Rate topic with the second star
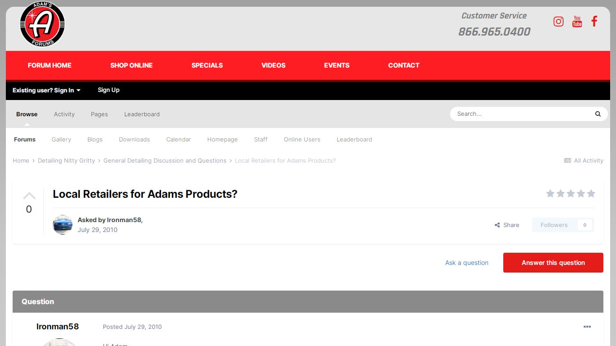616x346 pixels. pyautogui.click(x=561, y=193)
